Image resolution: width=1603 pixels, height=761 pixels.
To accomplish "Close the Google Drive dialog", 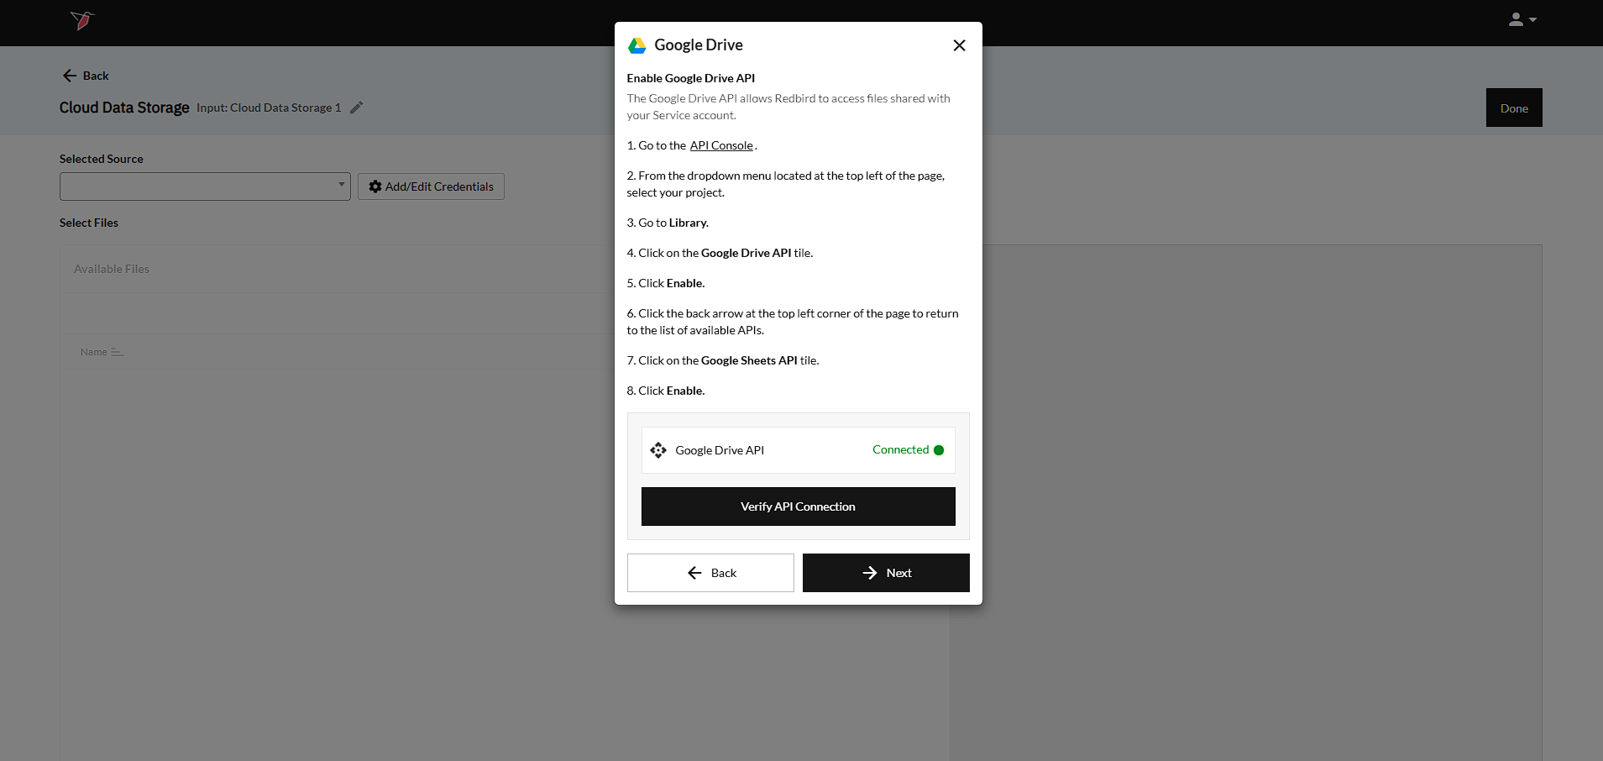I will pyautogui.click(x=959, y=45).
